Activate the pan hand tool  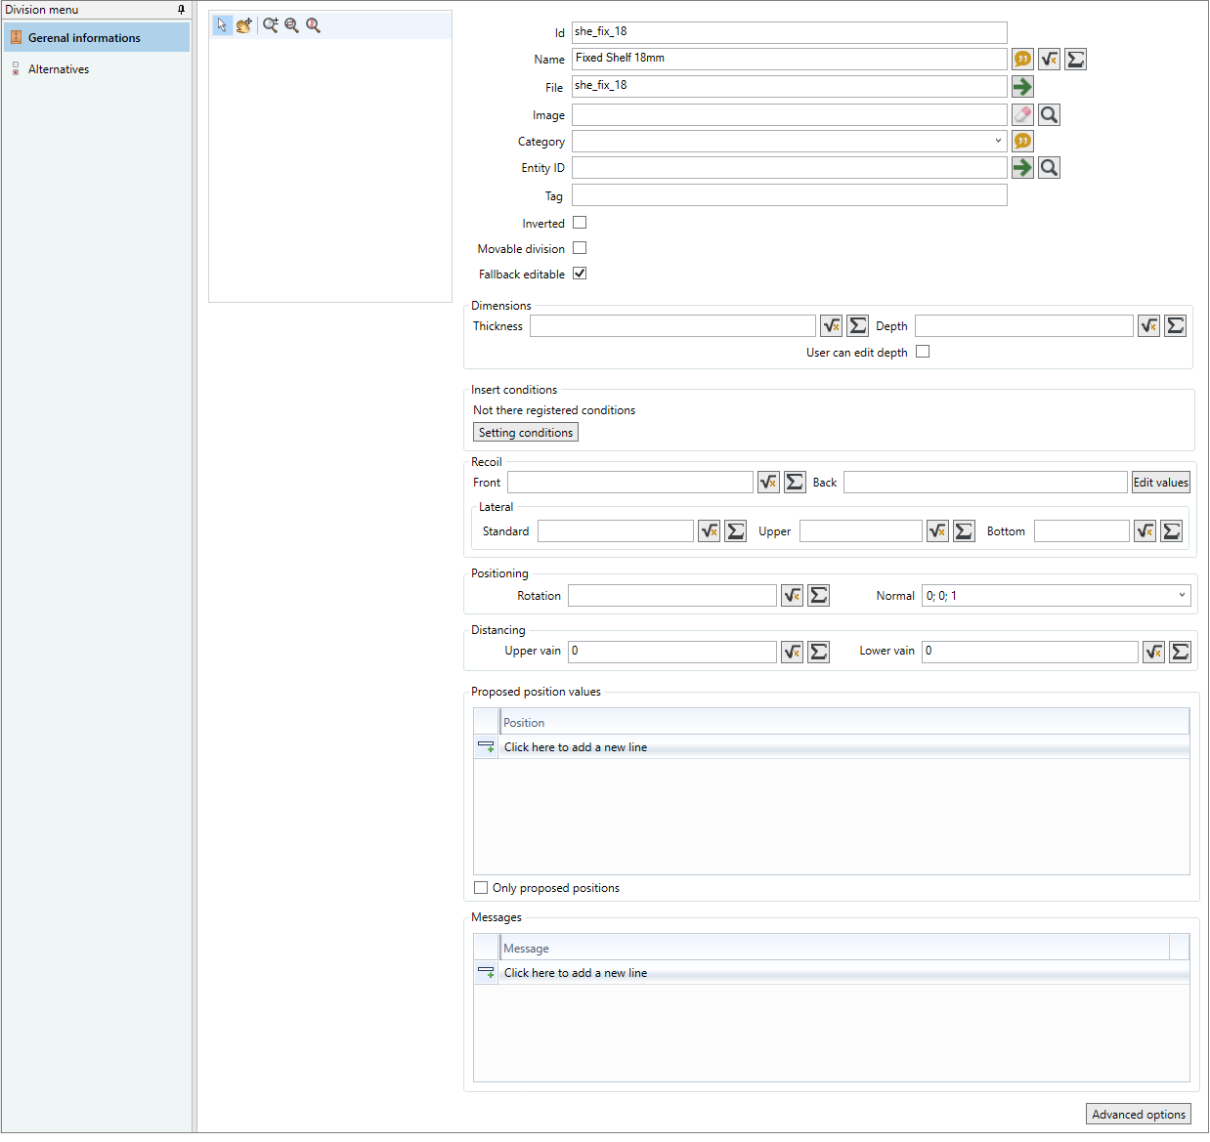click(243, 25)
